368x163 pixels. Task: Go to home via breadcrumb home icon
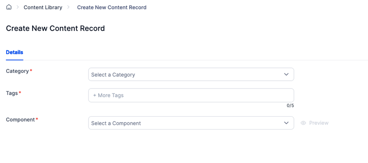click(x=9, y=7)
